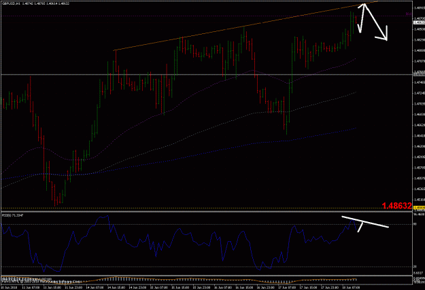
Task: Click the '15 Jun 15:00' time axis label
Action: click(180, 287)
